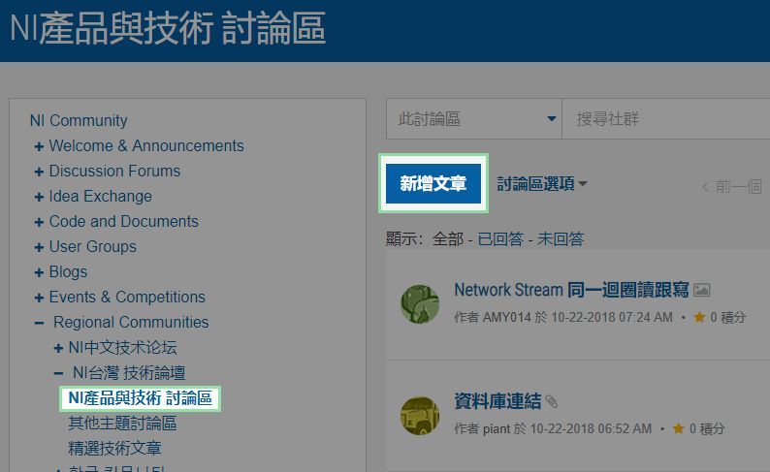Image resolution: width=770 pixels, height=472 pixels.
Task: Click kudos star on AMY014 post
Action: click(x=699, y=318)
